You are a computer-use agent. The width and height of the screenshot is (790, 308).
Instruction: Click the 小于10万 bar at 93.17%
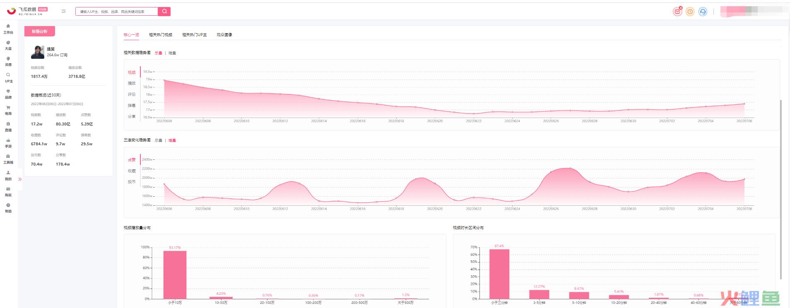(175, 274)
